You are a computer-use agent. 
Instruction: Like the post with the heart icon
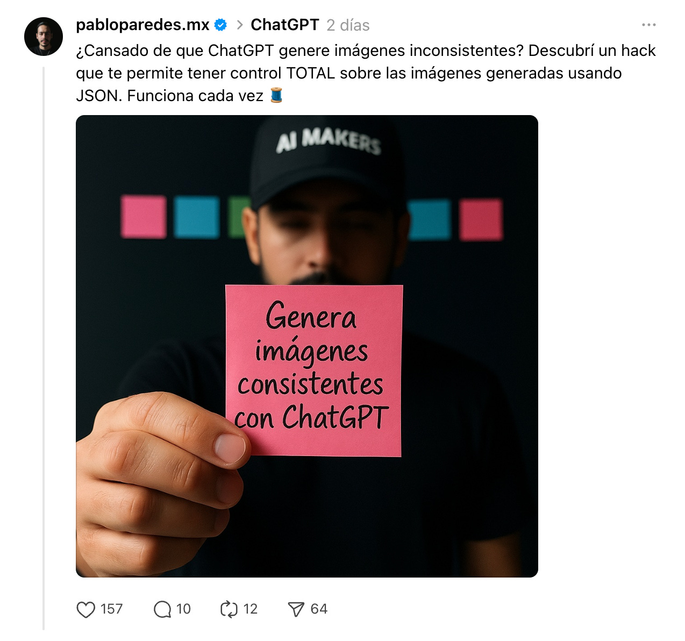pyautogui.click(x=85, y=609)
